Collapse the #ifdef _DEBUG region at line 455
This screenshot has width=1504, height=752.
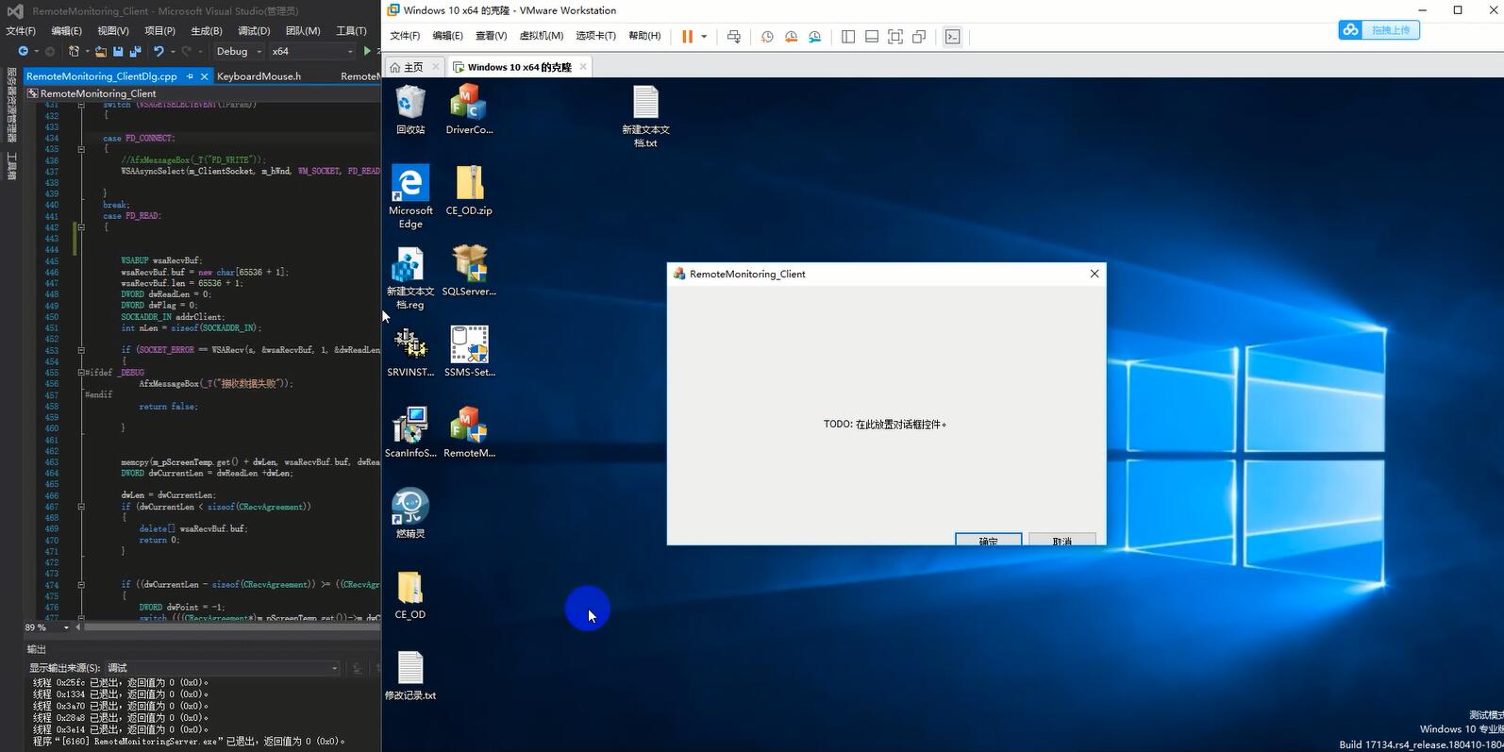81,373
